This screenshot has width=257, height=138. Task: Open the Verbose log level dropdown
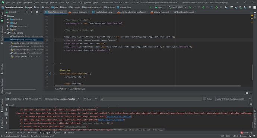90,99
